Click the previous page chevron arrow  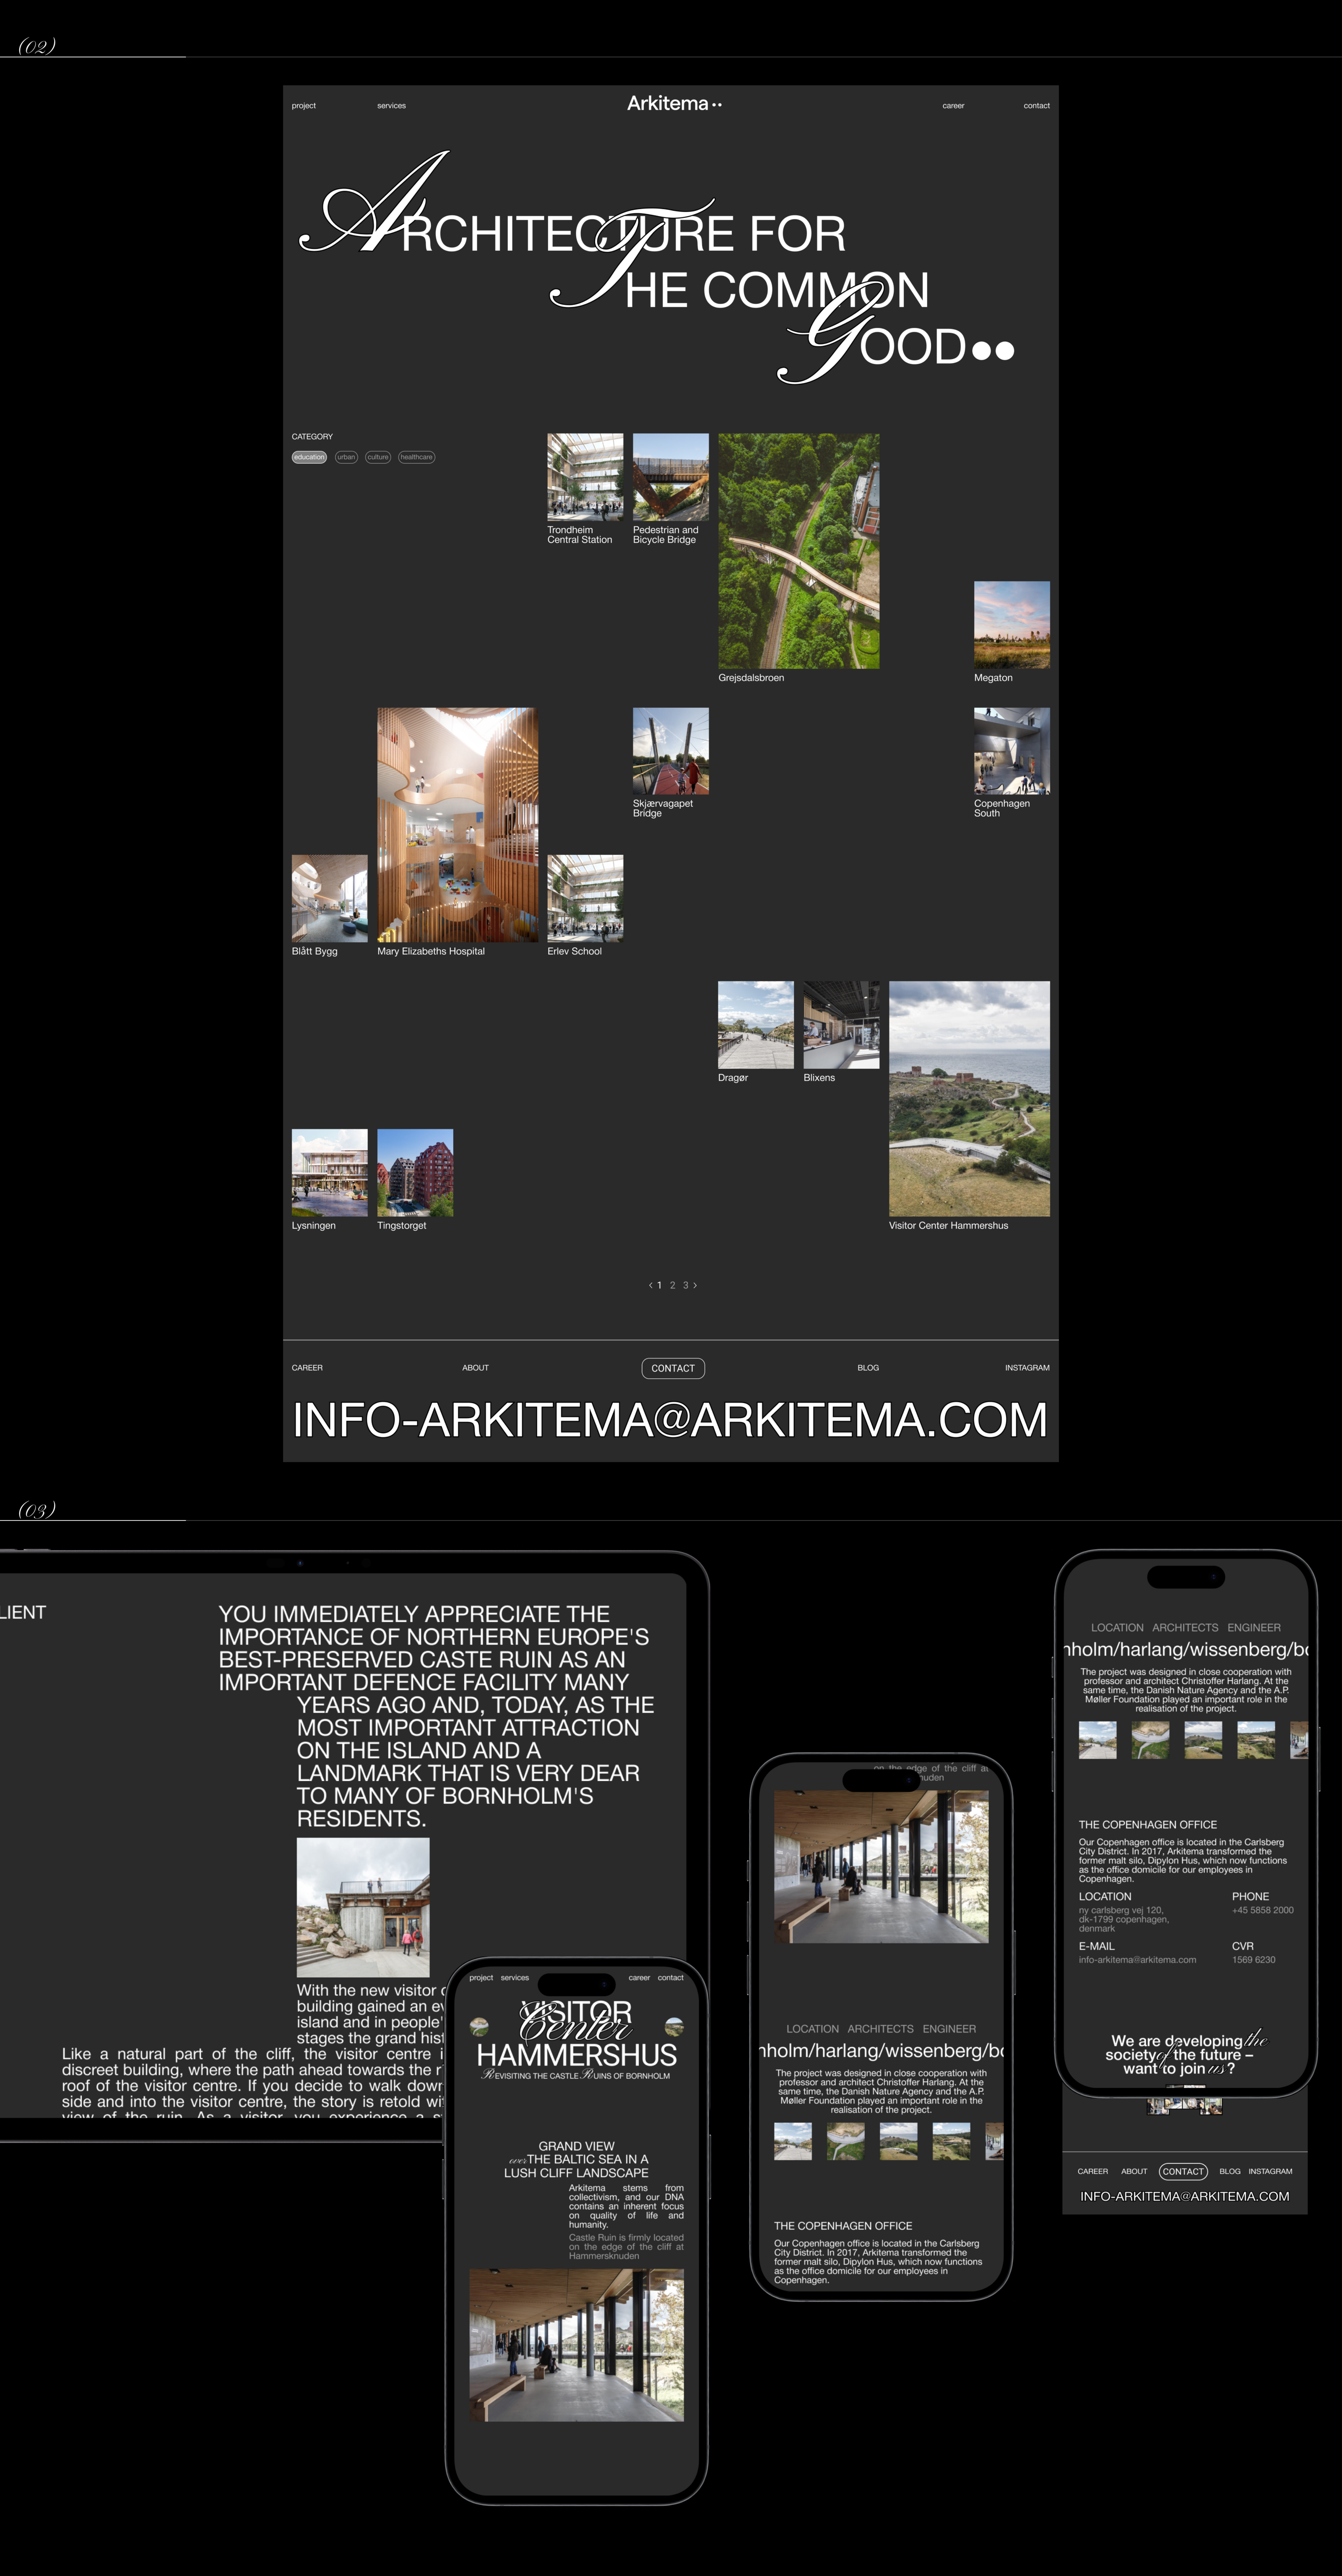coord(650,1285)
